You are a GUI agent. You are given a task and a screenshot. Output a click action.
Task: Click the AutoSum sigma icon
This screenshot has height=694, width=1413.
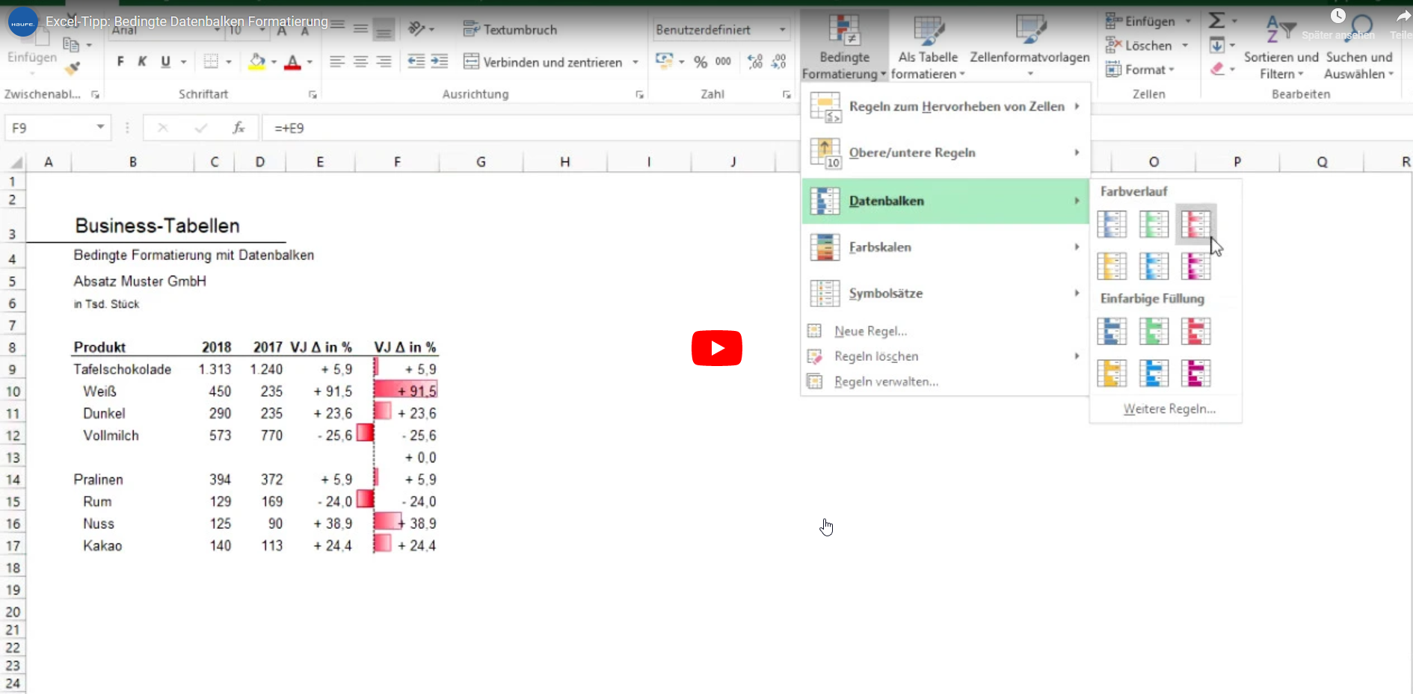[x=1217, y=21]
